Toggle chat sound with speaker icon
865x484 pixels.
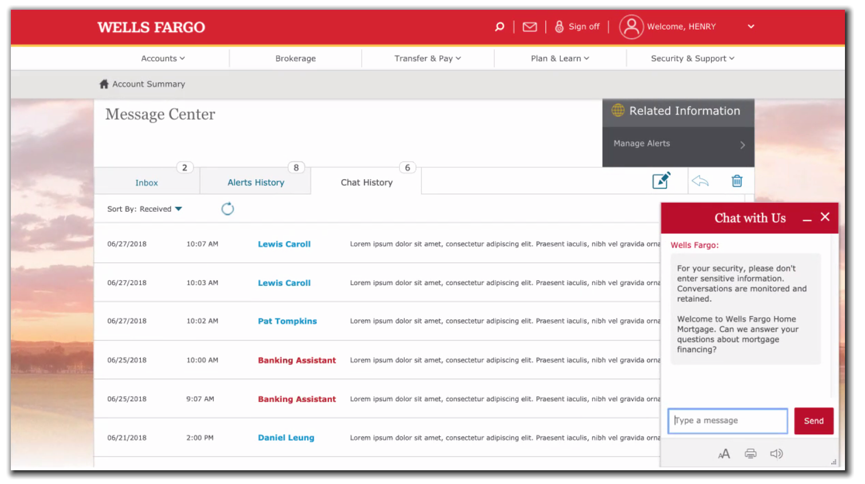[776, 454]
